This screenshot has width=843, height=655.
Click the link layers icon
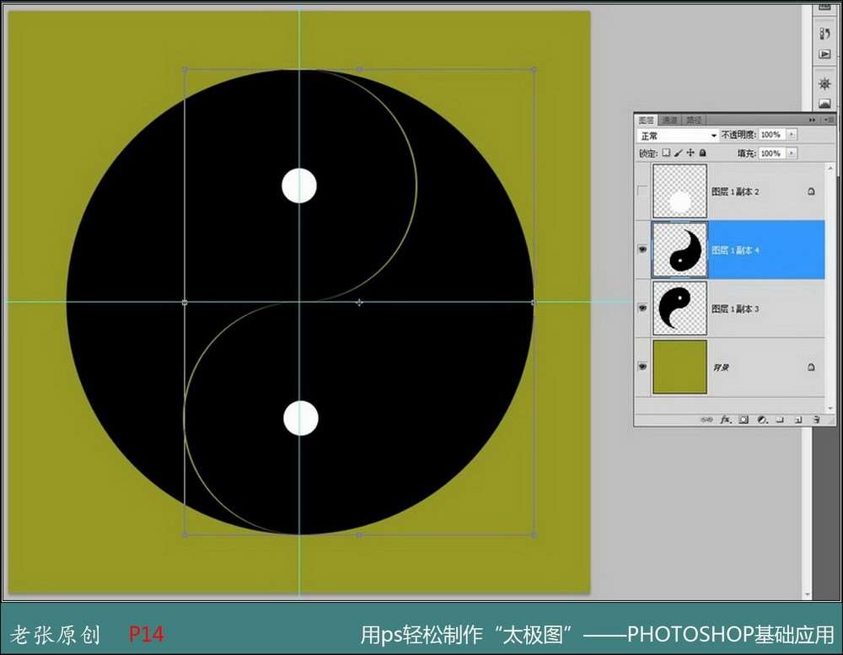[706, 419]
